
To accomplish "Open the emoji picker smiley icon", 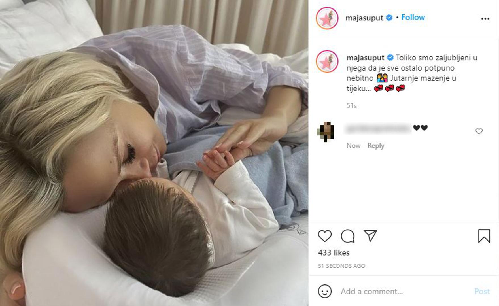I will 325,291.
